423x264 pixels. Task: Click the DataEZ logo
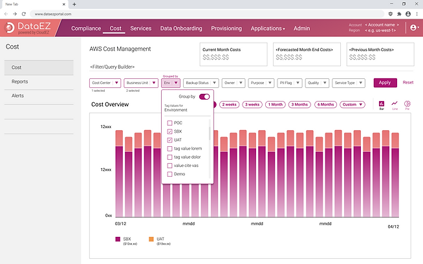tap(28, 28)
